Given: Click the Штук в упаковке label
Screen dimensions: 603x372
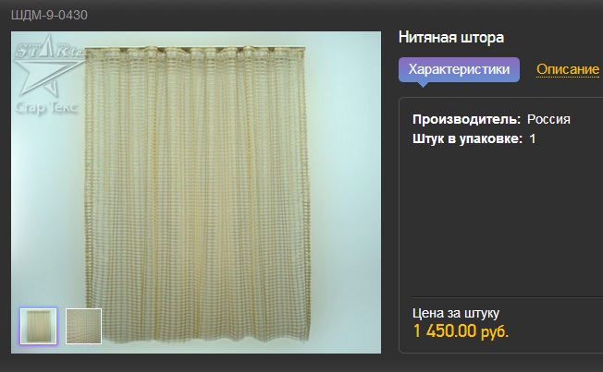Looking at the screenshot, I should (467, 139).
